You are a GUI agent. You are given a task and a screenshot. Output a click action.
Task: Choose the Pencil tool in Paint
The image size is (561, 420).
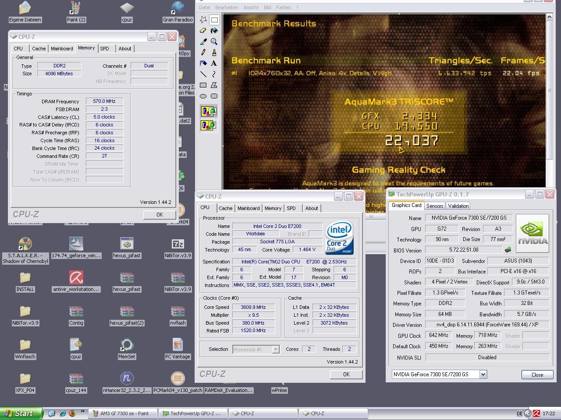pos(203,52)
